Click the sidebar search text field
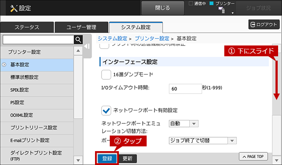This screenshot has height=165, width=282. (38, 39)
